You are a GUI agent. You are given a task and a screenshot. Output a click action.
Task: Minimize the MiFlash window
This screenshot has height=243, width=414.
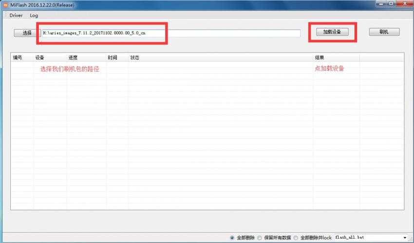tap(381, 3)
